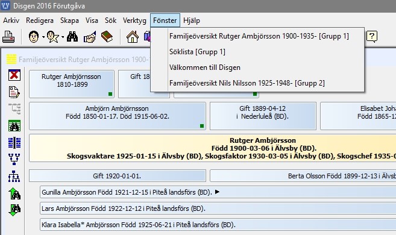Click the binoculars search icon in toolbar
Screen dimensions: 396x235
(72, 37)
